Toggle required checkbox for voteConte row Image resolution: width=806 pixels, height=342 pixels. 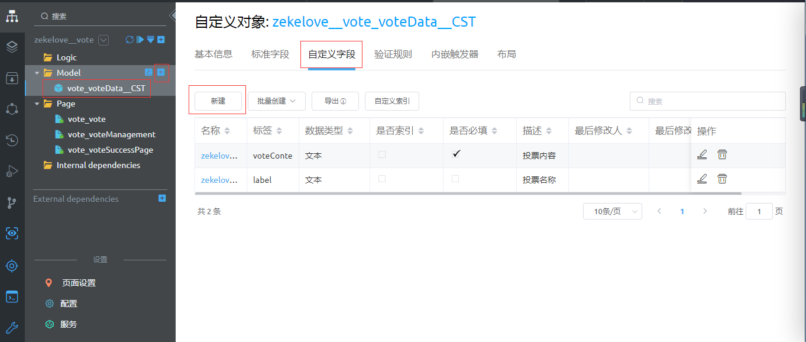[x=455, y=154]
